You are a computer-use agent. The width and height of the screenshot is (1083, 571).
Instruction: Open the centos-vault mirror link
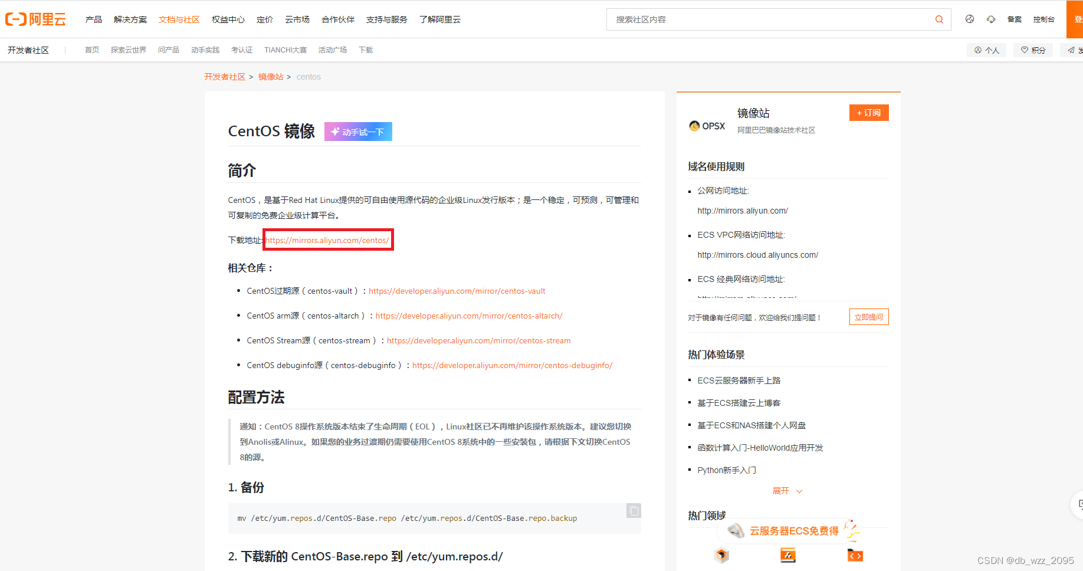click(x=457, y=291)
